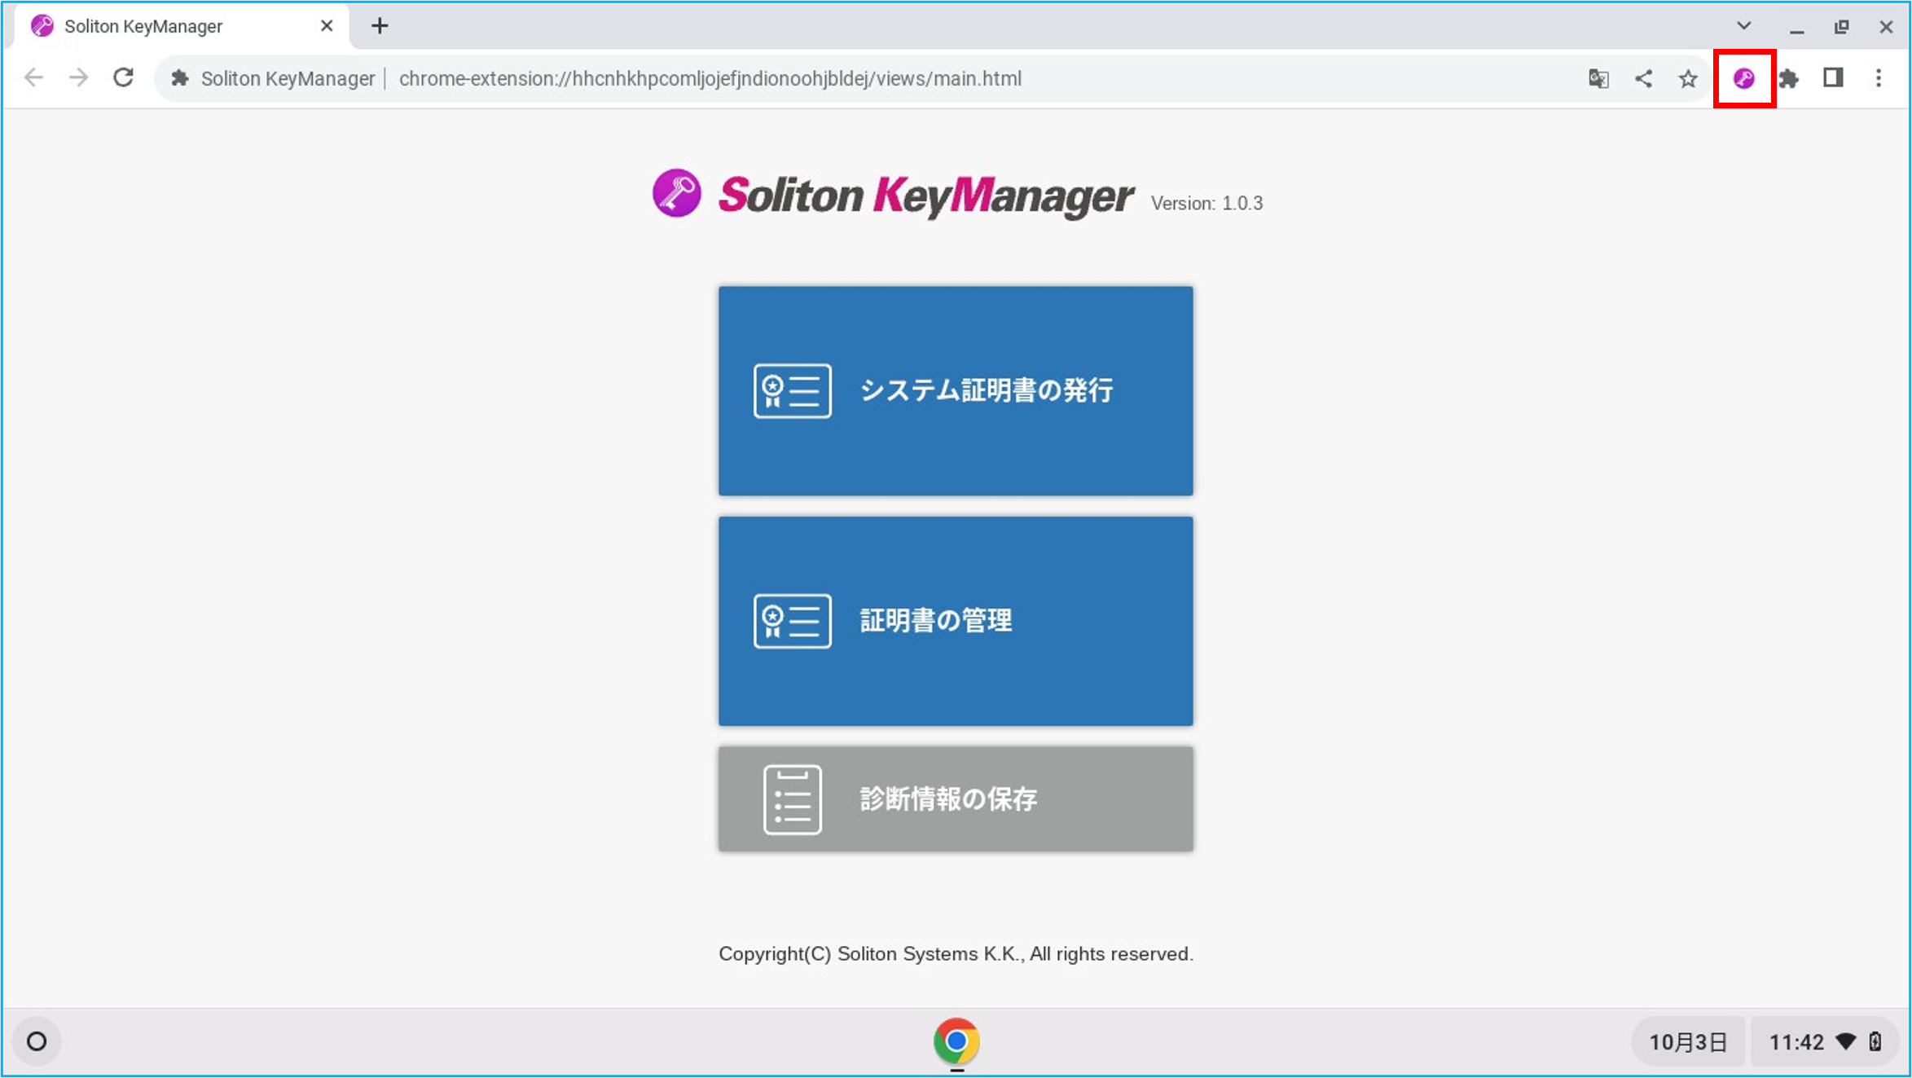Click 証明書の管理 button
The width and height of the screenshot is (1912, 1078).
(956, 621)
